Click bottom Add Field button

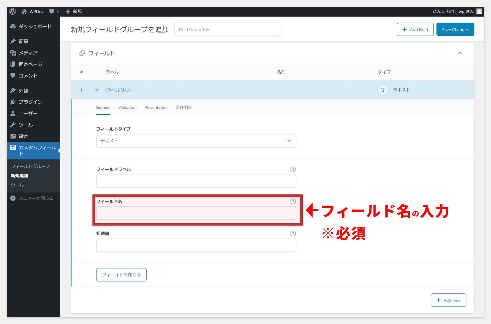click(x=448, y=300)
